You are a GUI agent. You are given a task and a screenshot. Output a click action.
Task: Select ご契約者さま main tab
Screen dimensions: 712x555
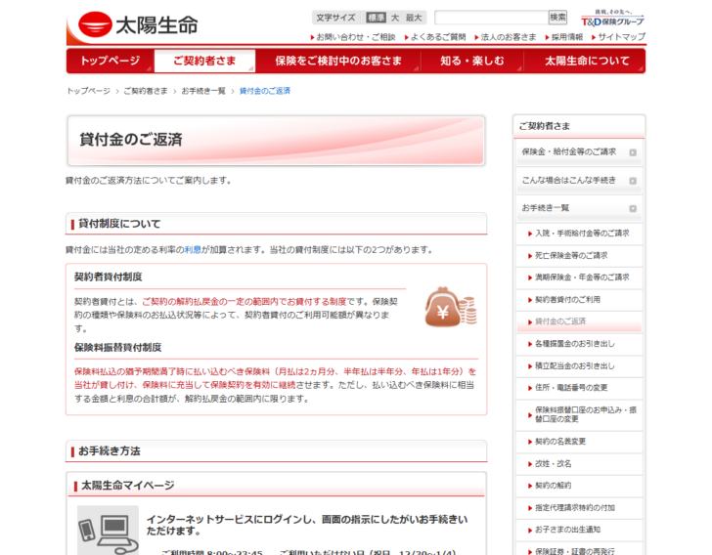(x=204, y=61)
